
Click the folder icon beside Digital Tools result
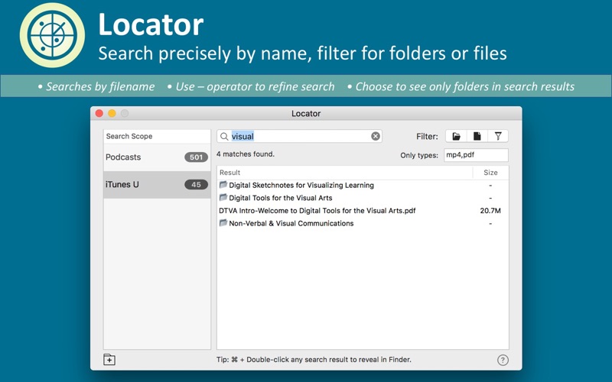click(x=223, y=198)
